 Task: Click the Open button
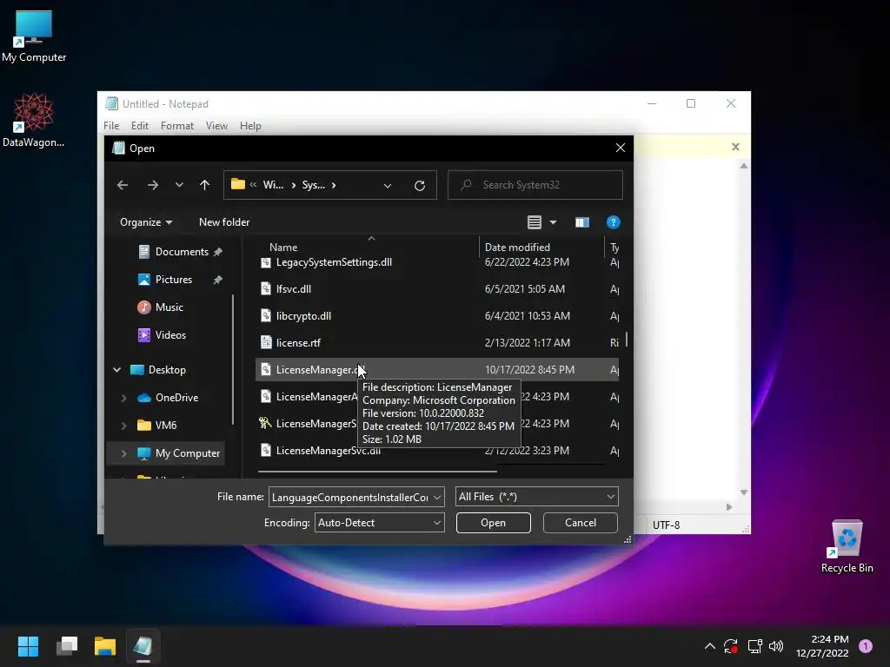[x=494, y=523]
